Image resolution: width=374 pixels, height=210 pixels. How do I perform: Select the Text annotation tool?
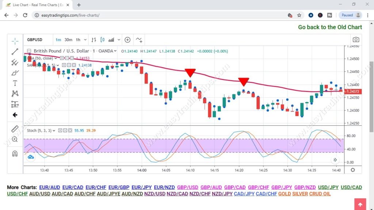tap(15, 83)
